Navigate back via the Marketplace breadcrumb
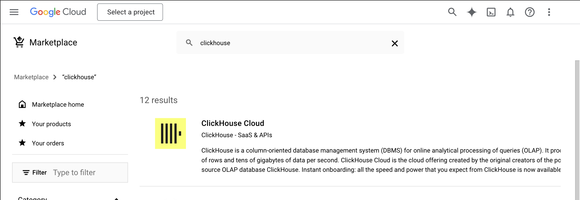 31,77
